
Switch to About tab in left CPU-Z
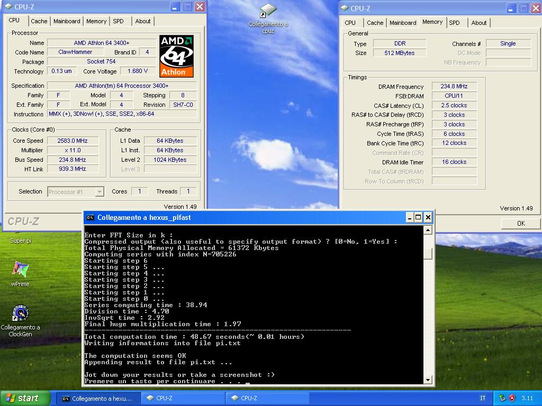click(x=143, y=21)
